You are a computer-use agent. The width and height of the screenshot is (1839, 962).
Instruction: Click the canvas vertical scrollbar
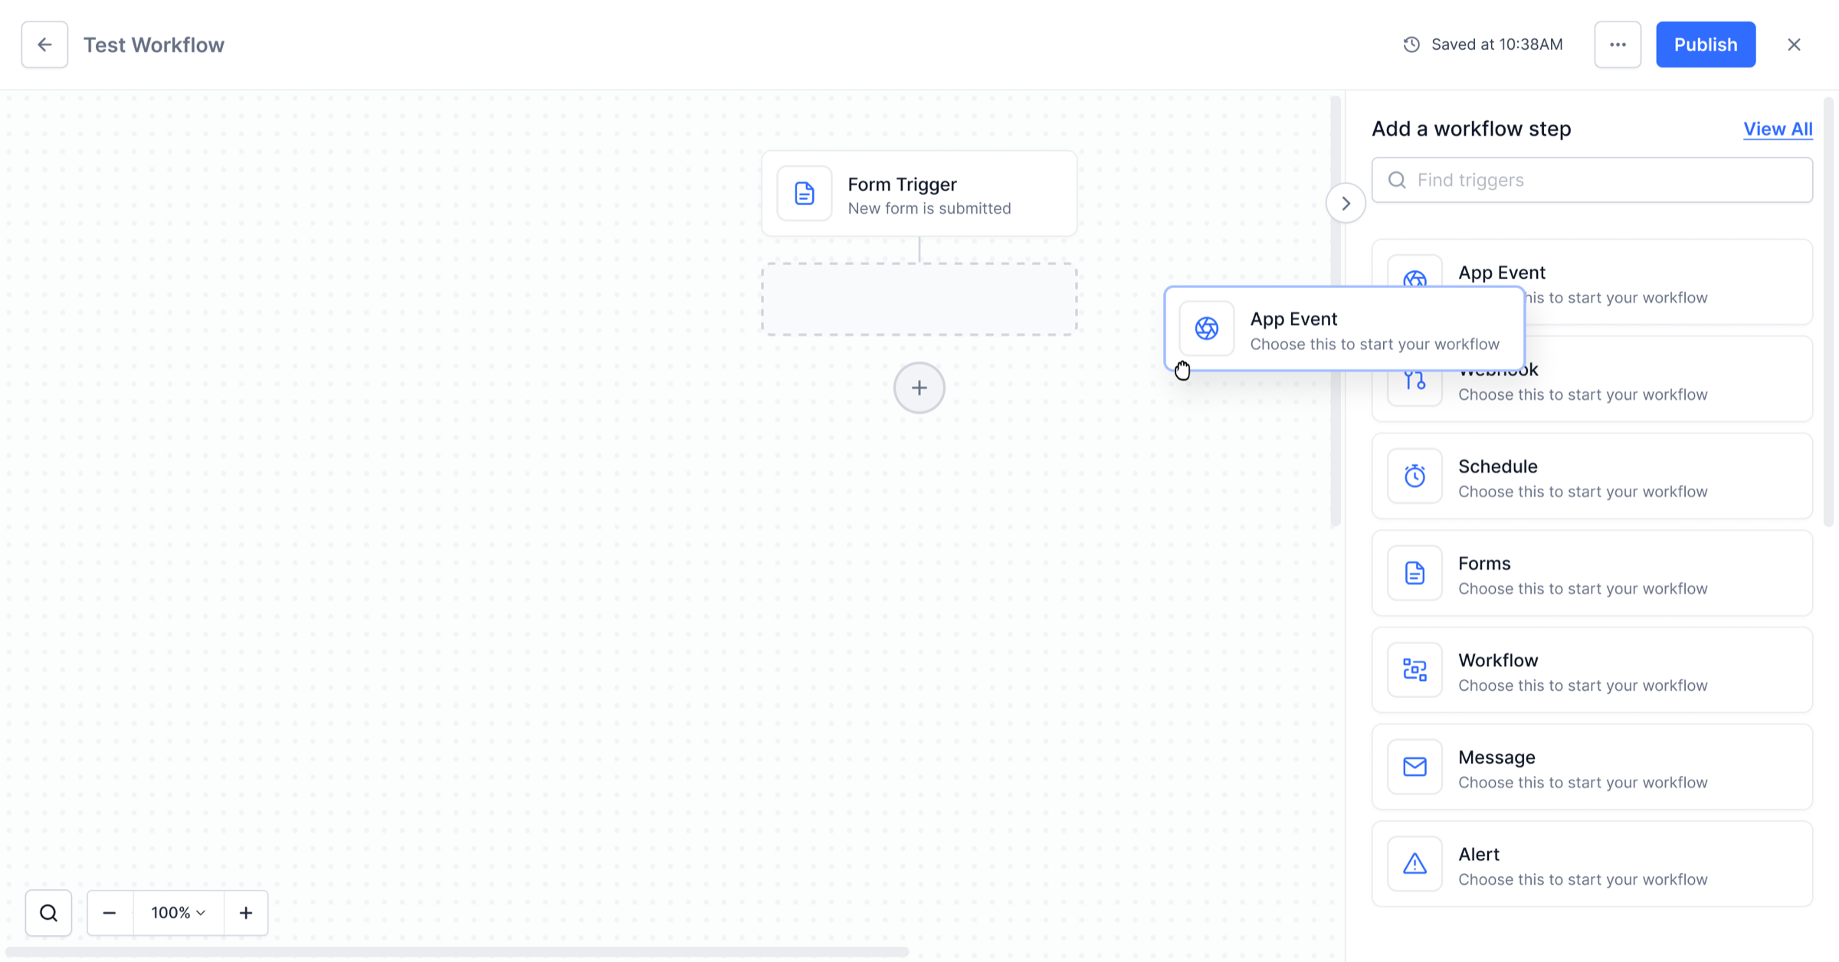(1336, 311)
